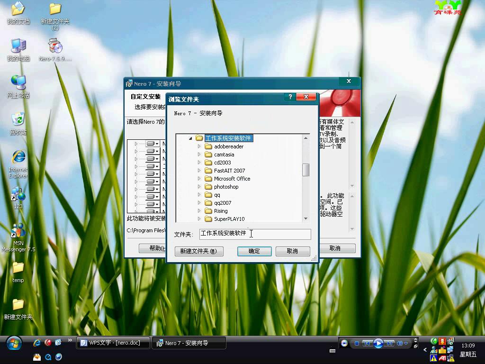Expand the photoshop folder node

(x=199, y=186)
